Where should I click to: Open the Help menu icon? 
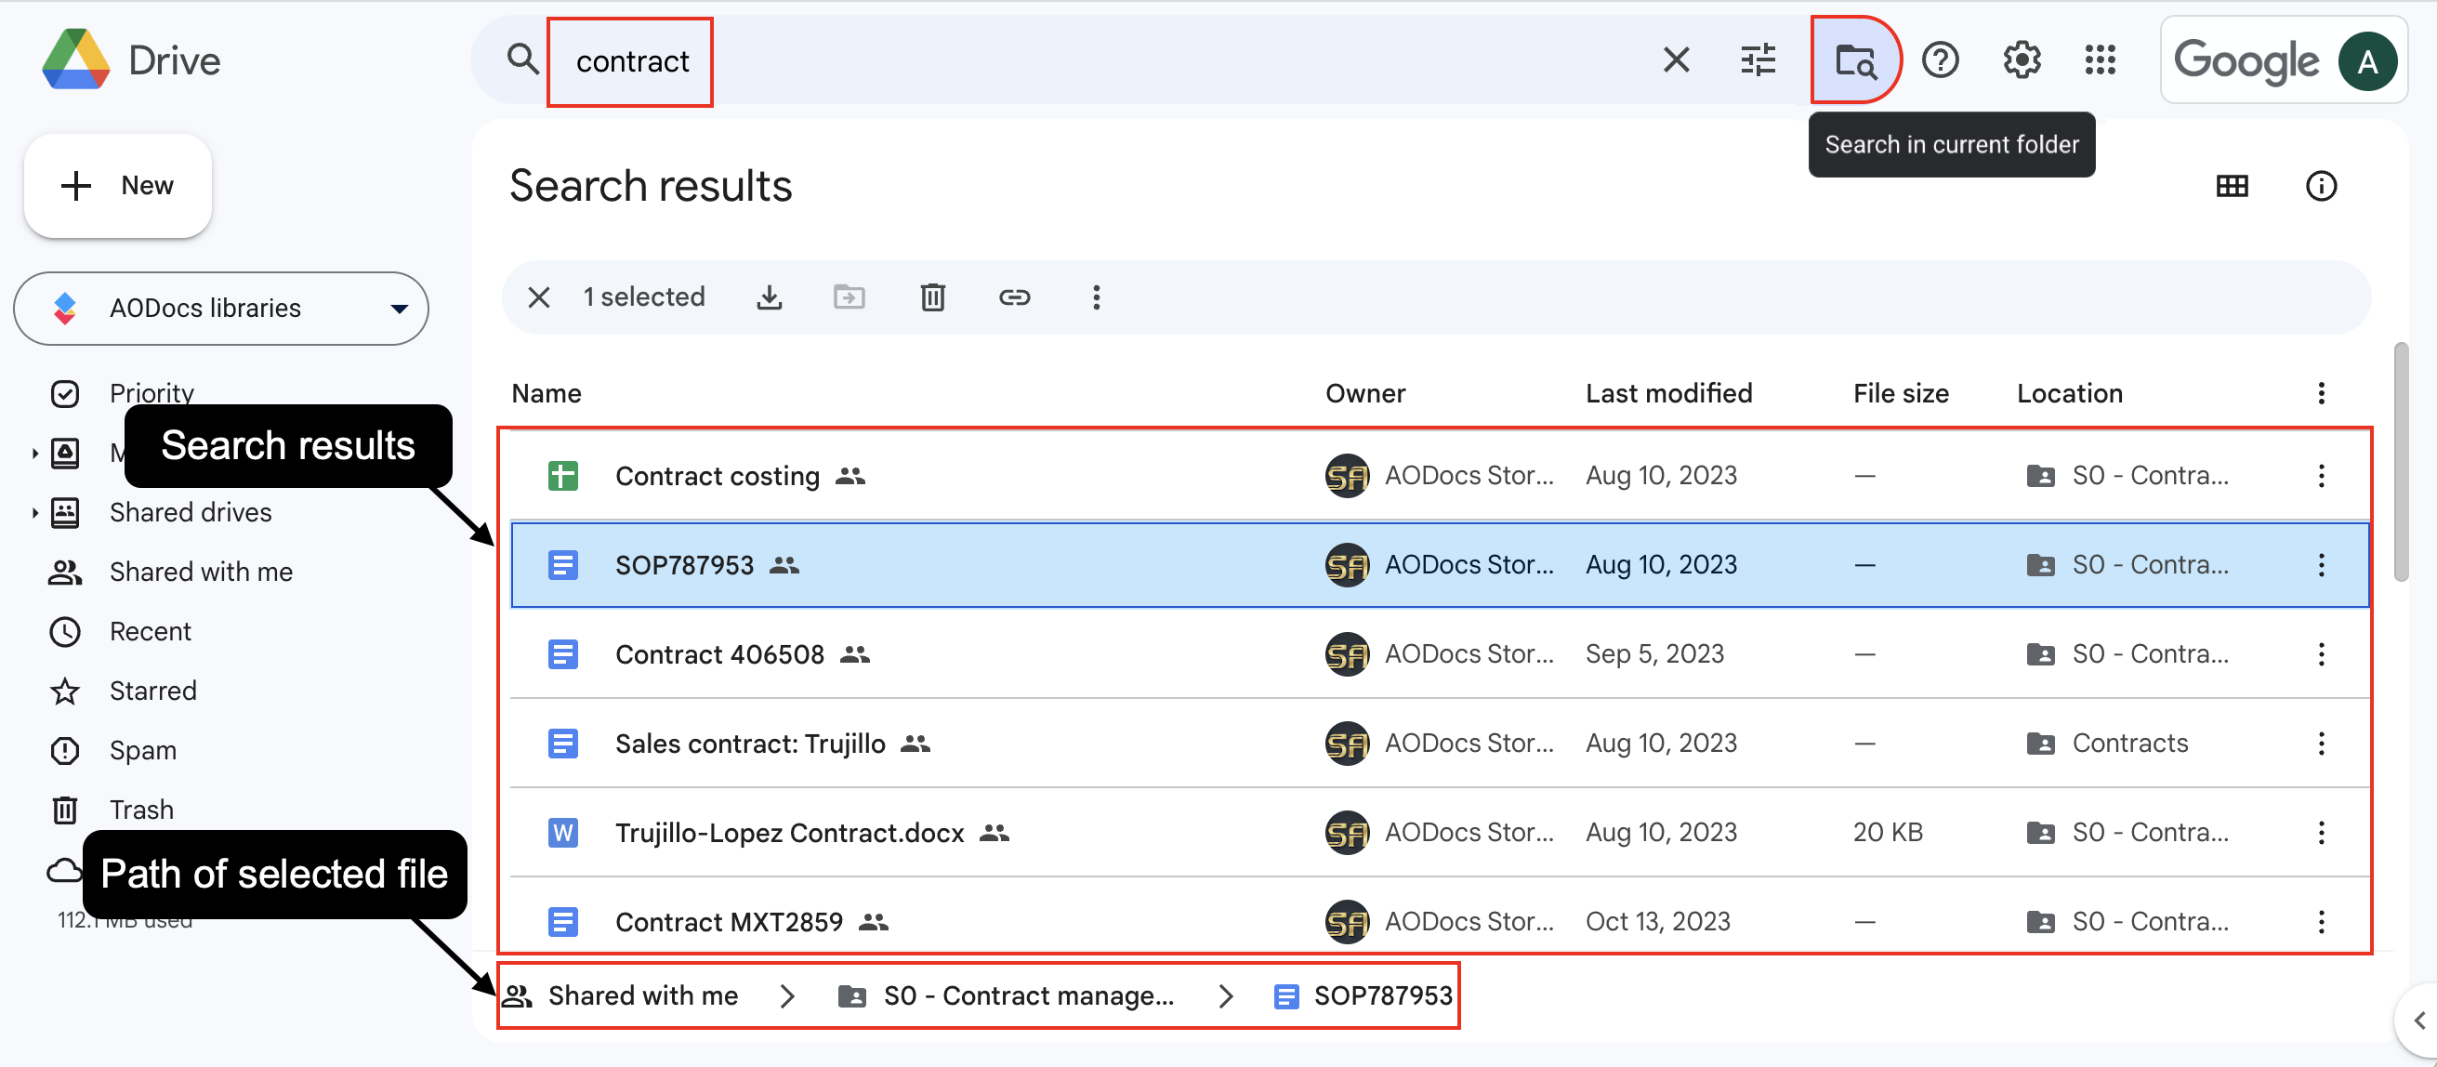click(x=1940, y=59)
